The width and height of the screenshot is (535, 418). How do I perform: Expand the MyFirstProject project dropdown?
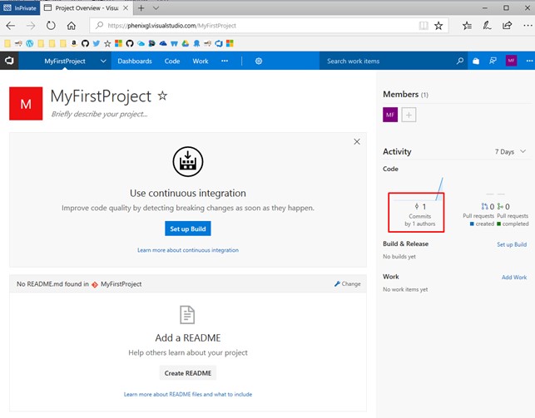click(103, 61)
